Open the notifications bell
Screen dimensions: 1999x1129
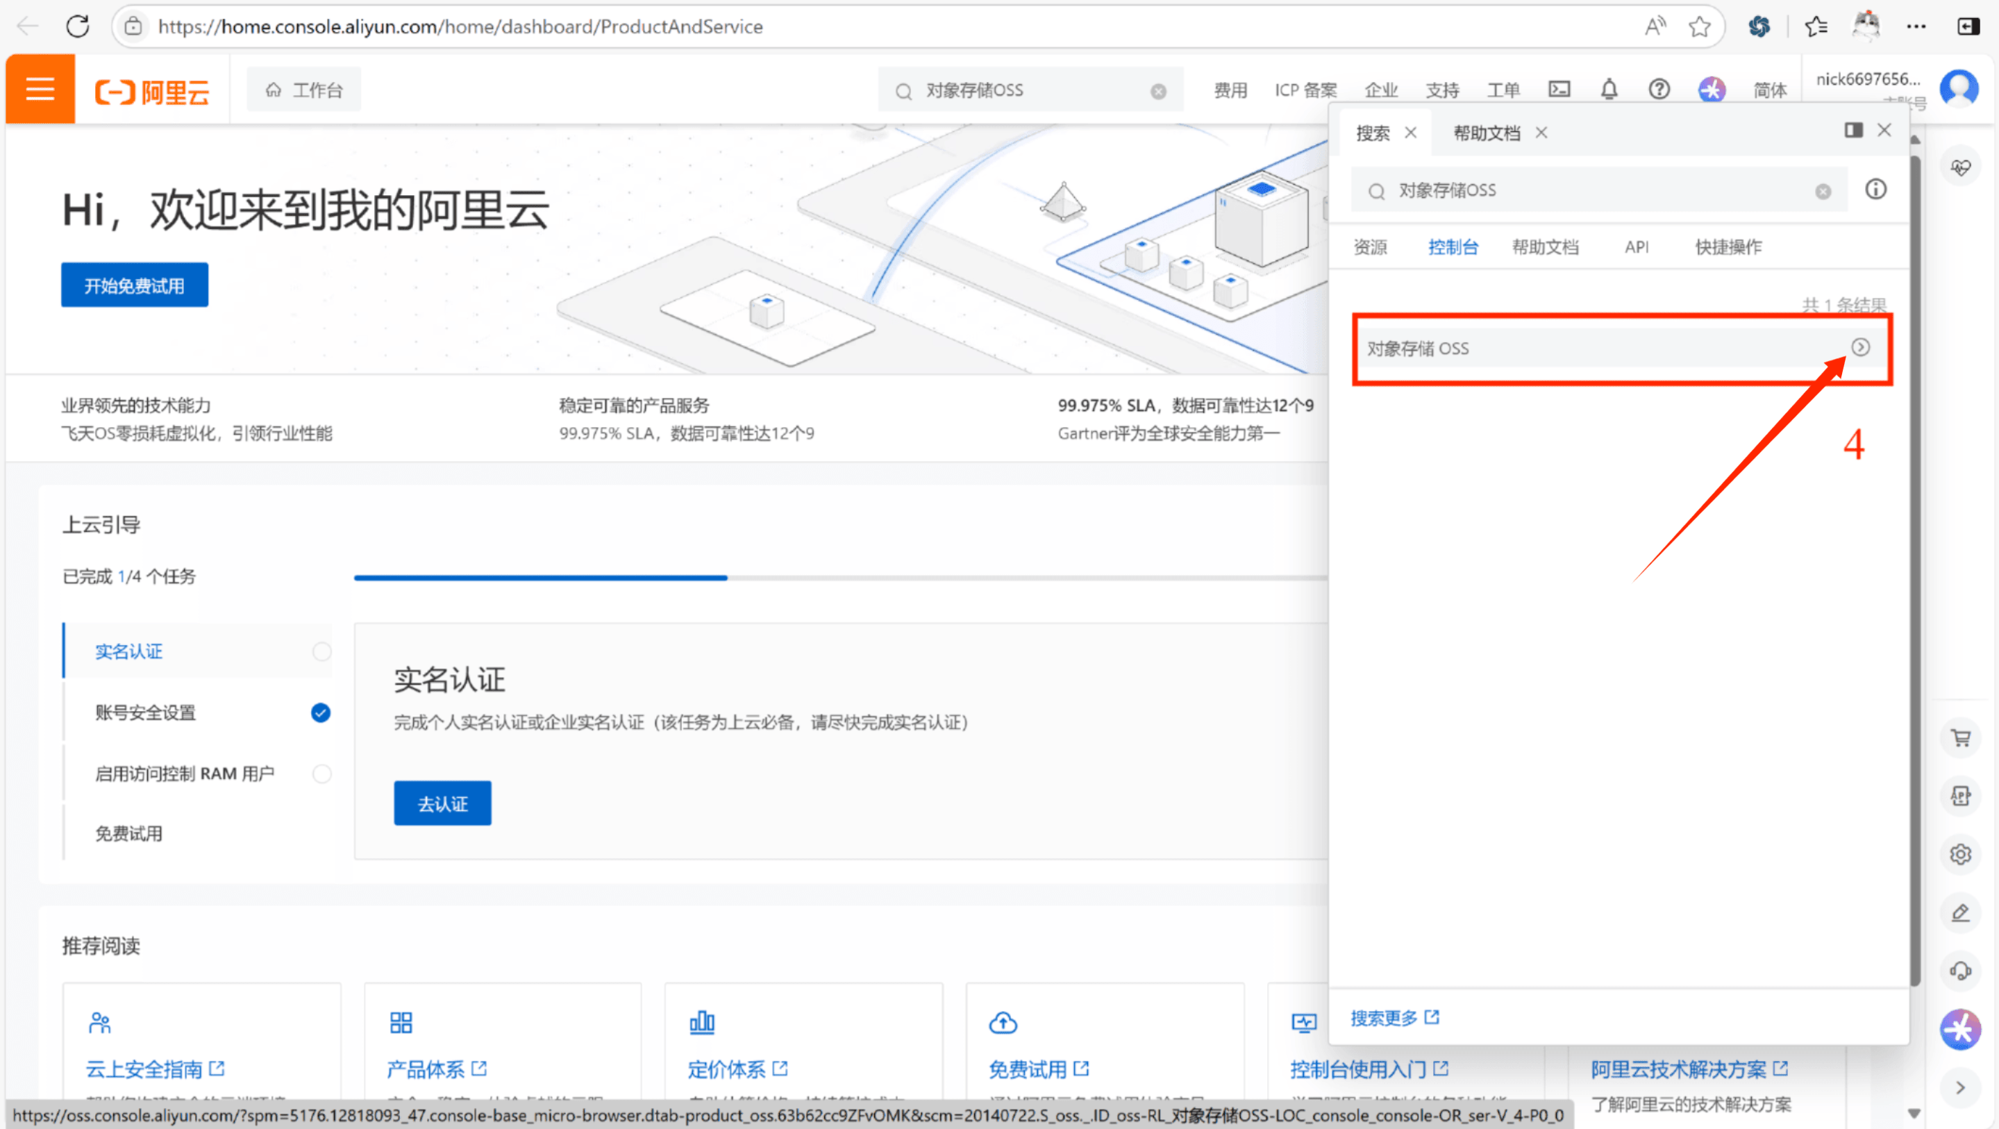(1609, 88)
